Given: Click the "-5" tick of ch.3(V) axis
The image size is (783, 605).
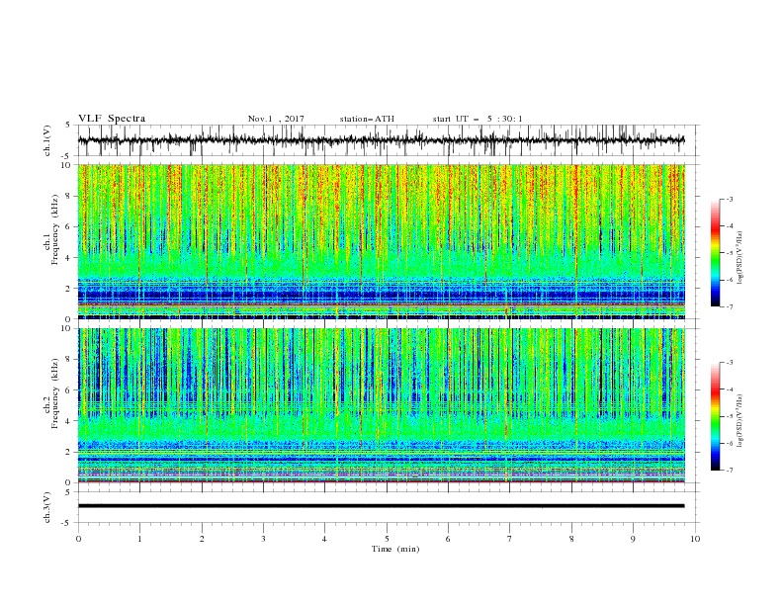Looking at the screenshot, I should (67, 523).
